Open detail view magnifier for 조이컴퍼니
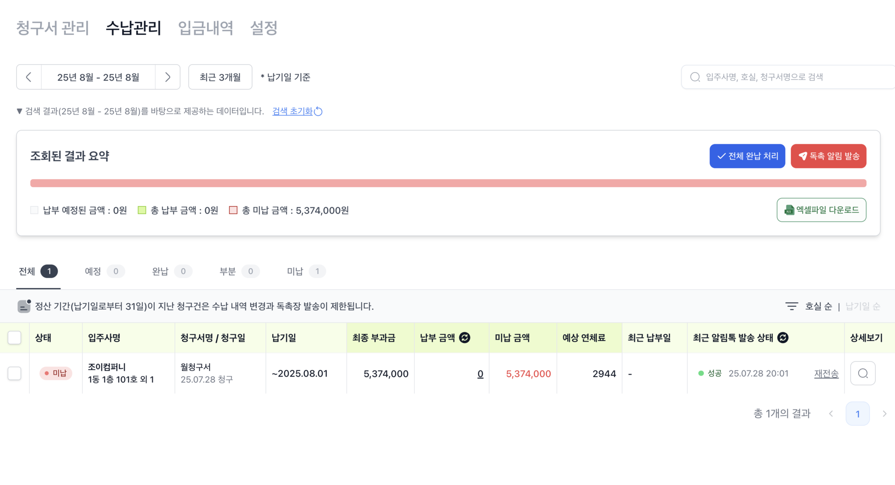The width and height of the screenshot is (895, 485). click(x=863, y=373)
